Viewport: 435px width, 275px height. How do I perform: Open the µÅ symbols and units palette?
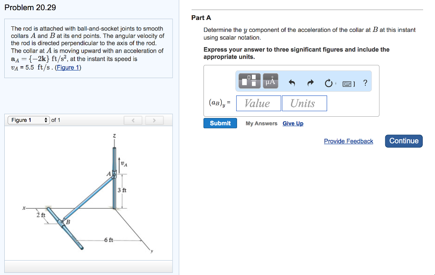coord(271,81)
